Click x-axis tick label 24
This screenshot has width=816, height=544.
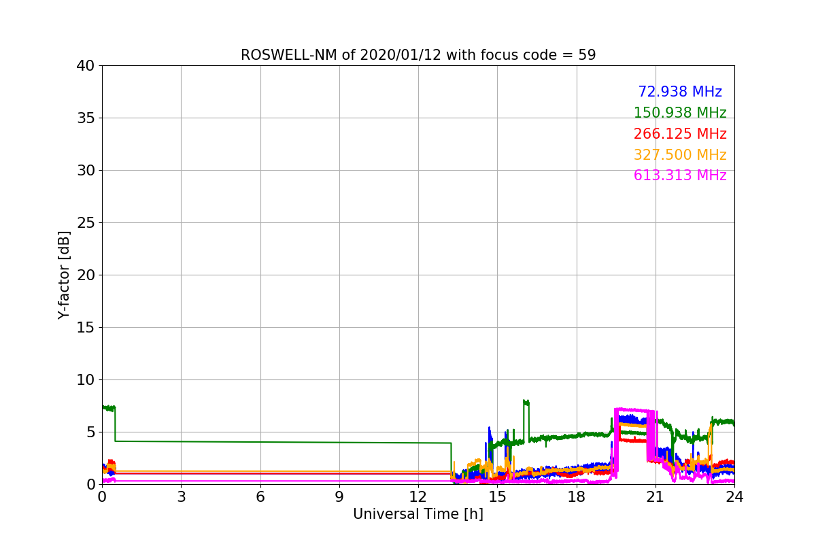pyautogui.click(x=734, y=496)
